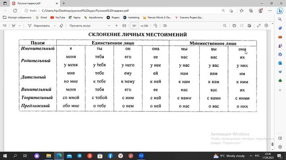This screenshot has width=286, height=160.
Task: Click the word "Именительный" in table
Action: click(38, 48)
